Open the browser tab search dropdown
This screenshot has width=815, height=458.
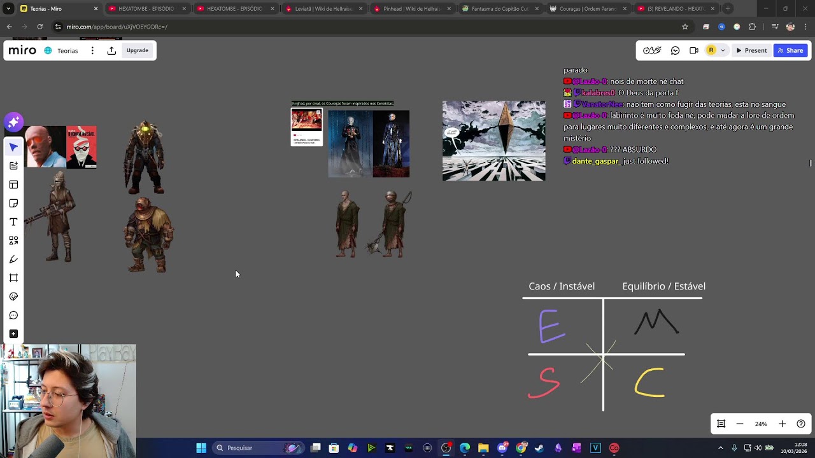[x=8, y=9]
